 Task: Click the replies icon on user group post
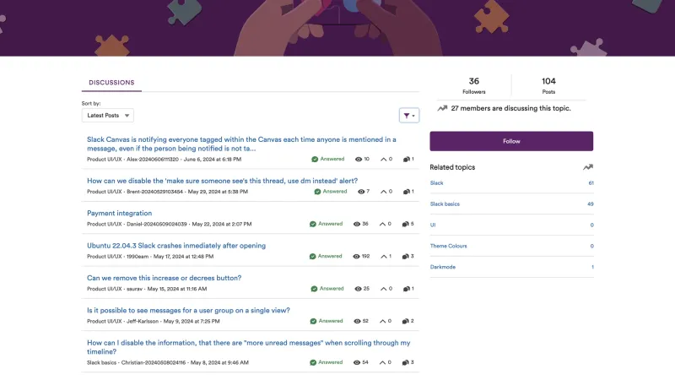point(405,321)
